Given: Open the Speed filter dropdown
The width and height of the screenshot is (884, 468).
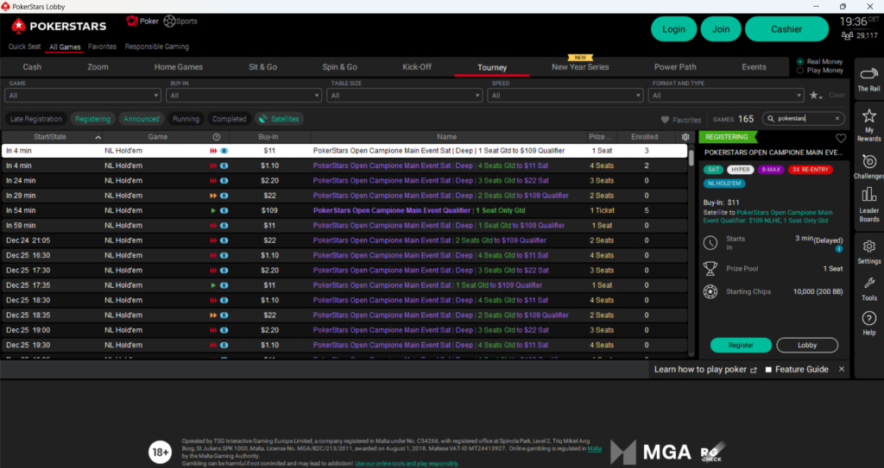Looking at the screenshot, I should point(565,95).
